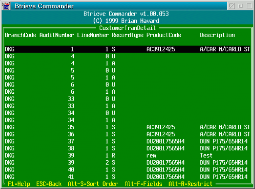
Task: Click product code AC3912425 in audit 36 row
Action: 161,134
